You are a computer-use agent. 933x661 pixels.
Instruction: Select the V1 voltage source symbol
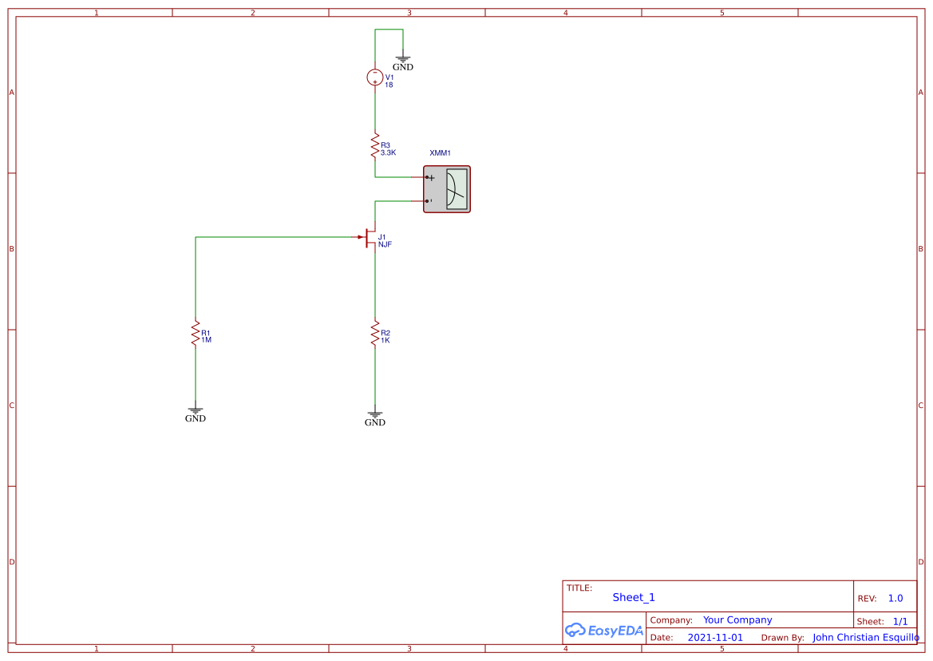(x=375, y=77)
